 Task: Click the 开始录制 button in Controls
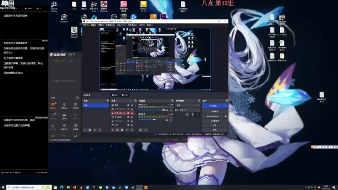click(215, 111)
